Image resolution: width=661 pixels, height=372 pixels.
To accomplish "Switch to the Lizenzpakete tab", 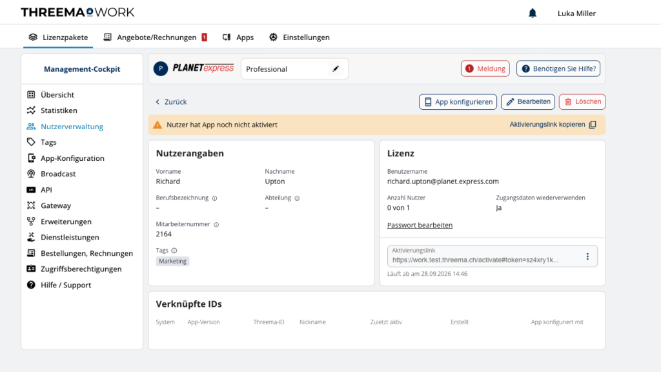I will click(x=58, y=37).
